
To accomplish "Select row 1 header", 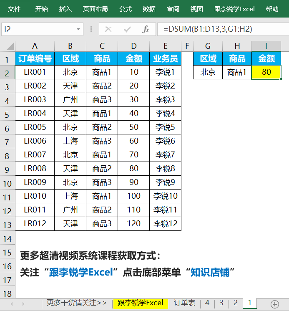I will pyautogui.click(x=8, y=59).
